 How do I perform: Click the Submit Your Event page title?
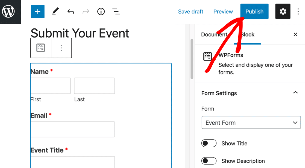coord(80,33)
